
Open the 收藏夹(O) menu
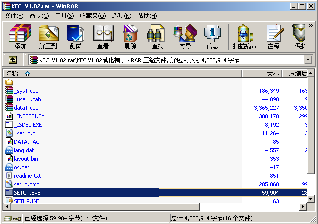93,16
